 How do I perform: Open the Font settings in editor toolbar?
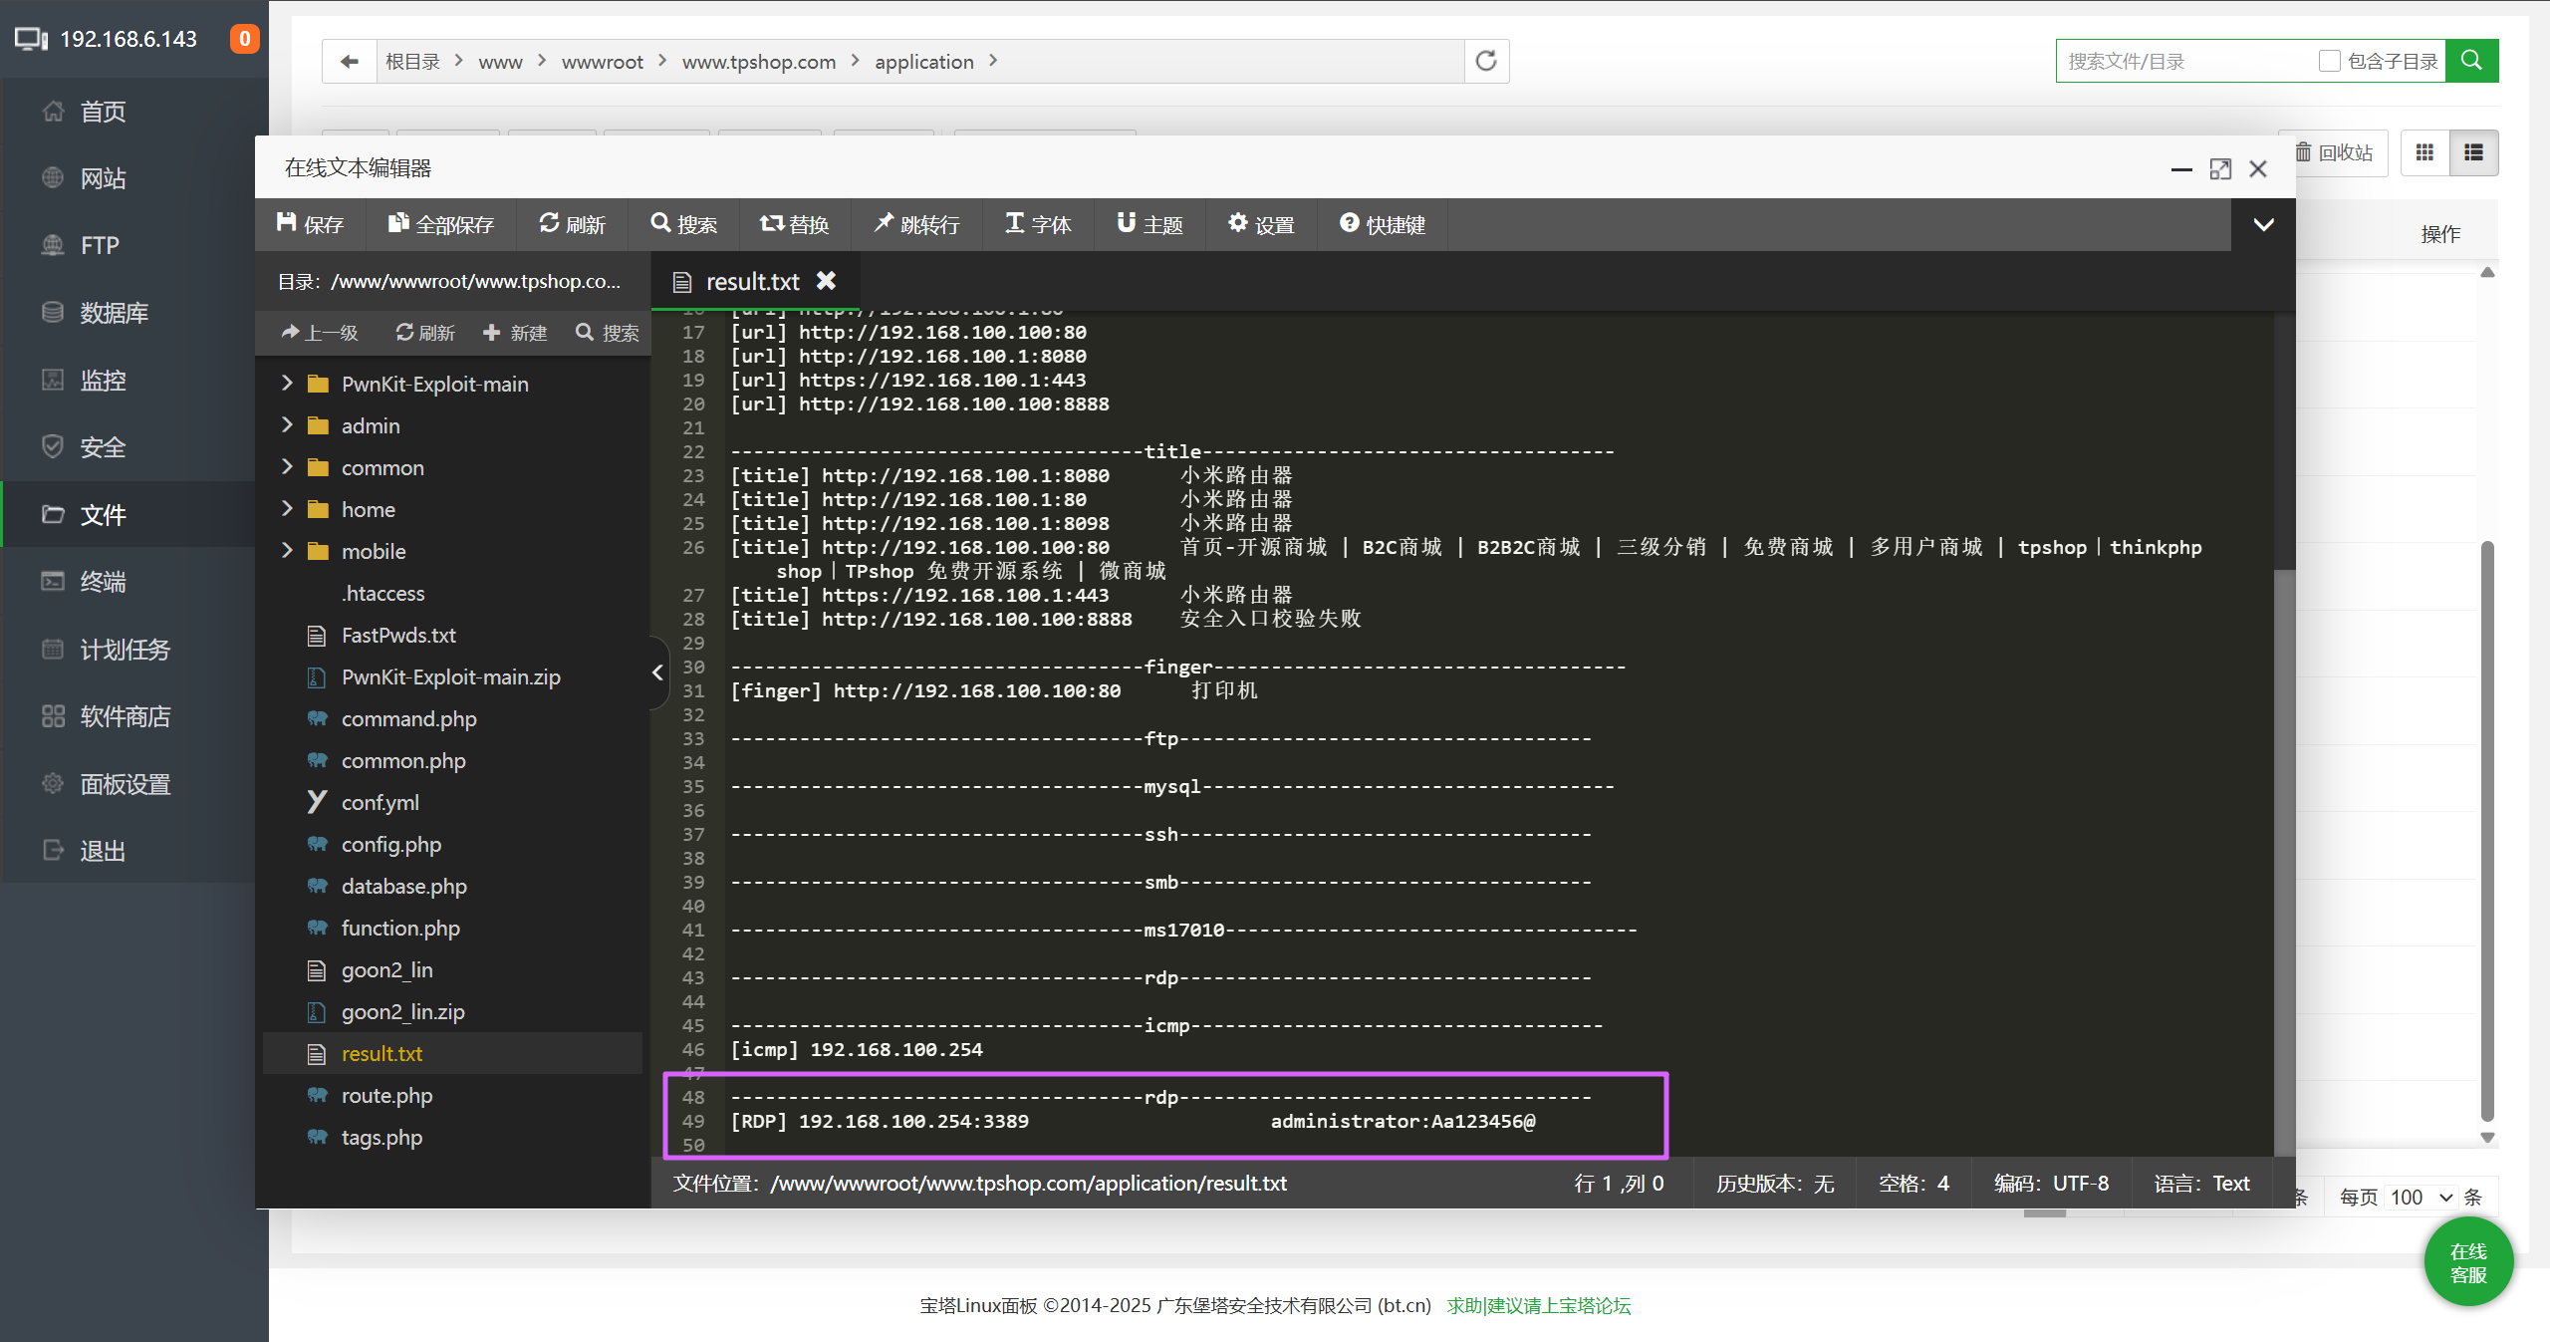(x=1038, y=224)
